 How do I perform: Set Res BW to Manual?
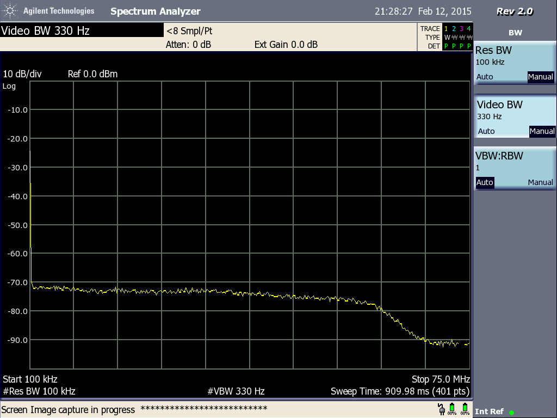pos(540,77)
